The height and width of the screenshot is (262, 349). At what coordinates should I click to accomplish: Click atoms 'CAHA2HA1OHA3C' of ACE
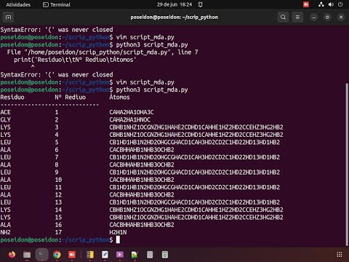tap(132, 112)
